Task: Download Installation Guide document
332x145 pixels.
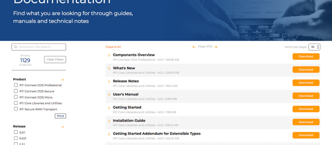Action: (x=306, y=122)
